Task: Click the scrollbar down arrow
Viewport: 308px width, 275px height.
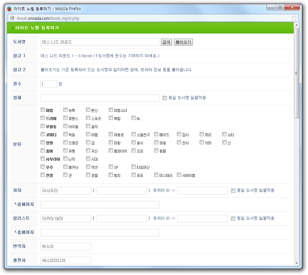Action: click(x=296, y=263)
